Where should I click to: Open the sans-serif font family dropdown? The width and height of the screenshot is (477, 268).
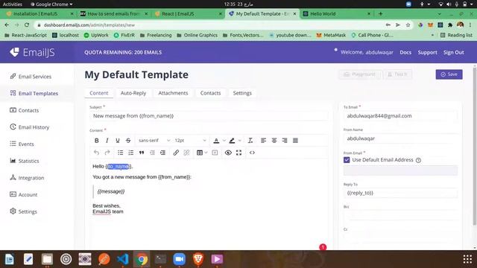(x=154, y=141)
